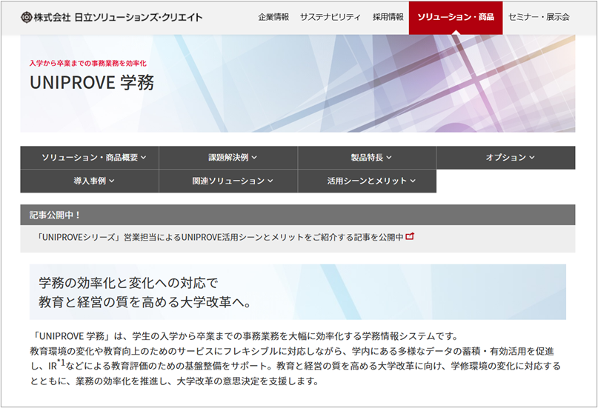Image resolution: width=598 pixels, height=408 pixels.
Task: Click the Hitachi Solutions Create logo icon
Action: (27, 17)
